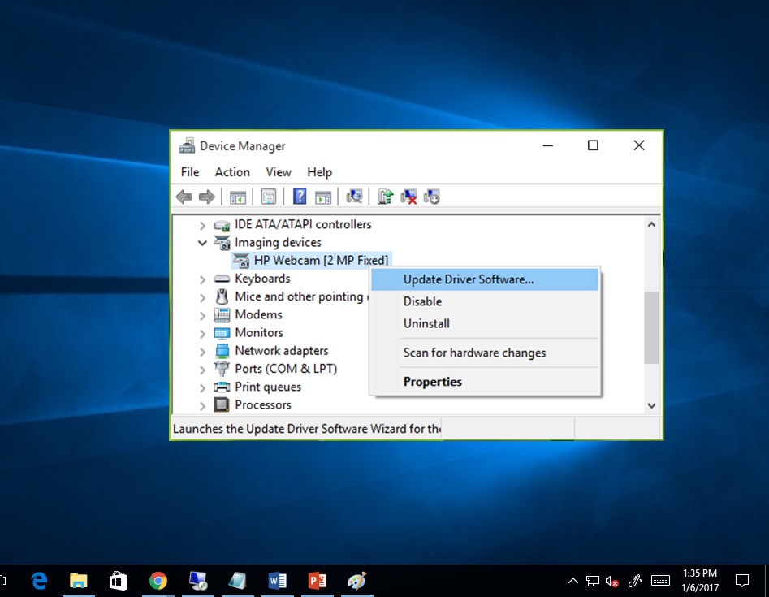The image size is (769, 597).
Task: Click the blue Help question mark icon
Action: [x=300, y=197]
